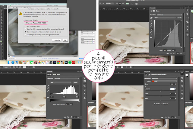This screenshot has height=129, width=193.
Task: Click trash icon in selective color panel footer
Action: [176, 117]
